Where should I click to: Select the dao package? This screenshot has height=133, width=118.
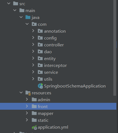point(48,52)
